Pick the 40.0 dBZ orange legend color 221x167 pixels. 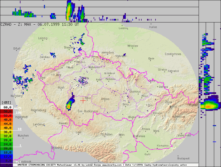coord(7,128)
